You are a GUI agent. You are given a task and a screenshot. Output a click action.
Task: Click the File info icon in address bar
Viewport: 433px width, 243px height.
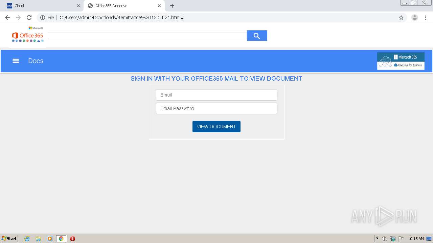43,18
